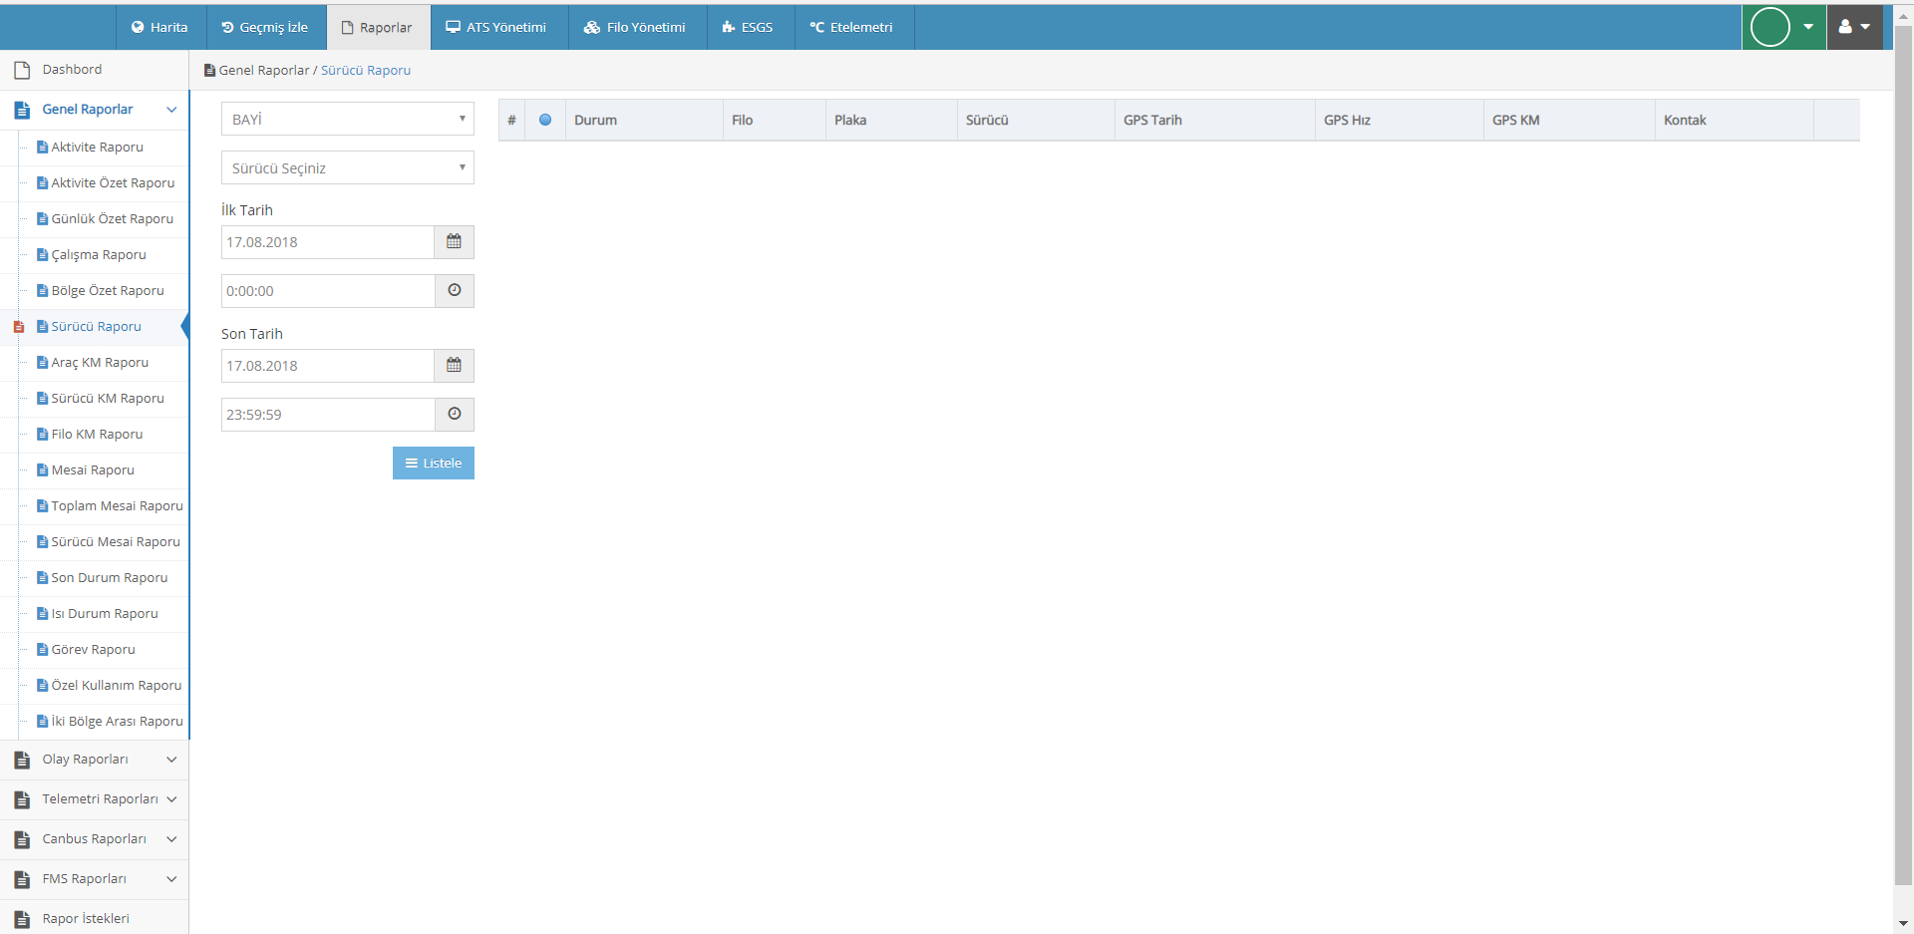
Task: Click the Çalışma Raporu file icon
Action: [43, 254]
